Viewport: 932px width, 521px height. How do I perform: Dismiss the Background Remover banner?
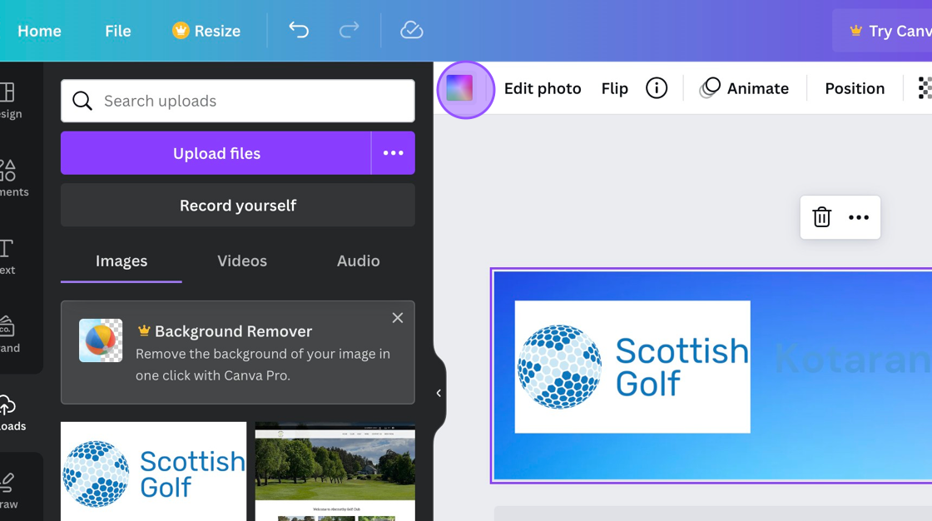coord(398,318)
